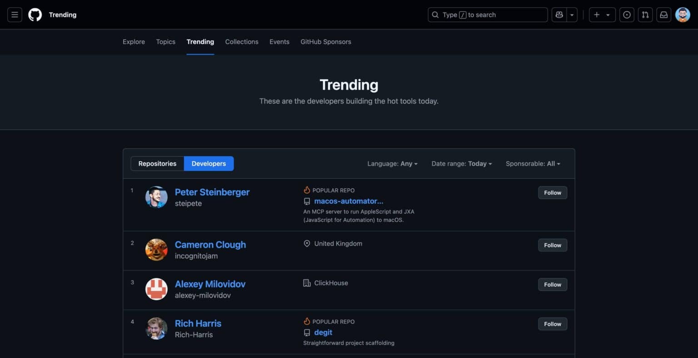Open the Language: Any dropdown

tap(392, 163)
